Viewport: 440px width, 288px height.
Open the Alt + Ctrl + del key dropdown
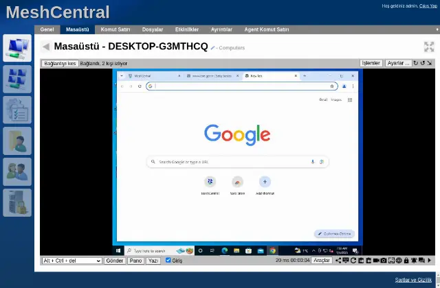tap(71, 261)
